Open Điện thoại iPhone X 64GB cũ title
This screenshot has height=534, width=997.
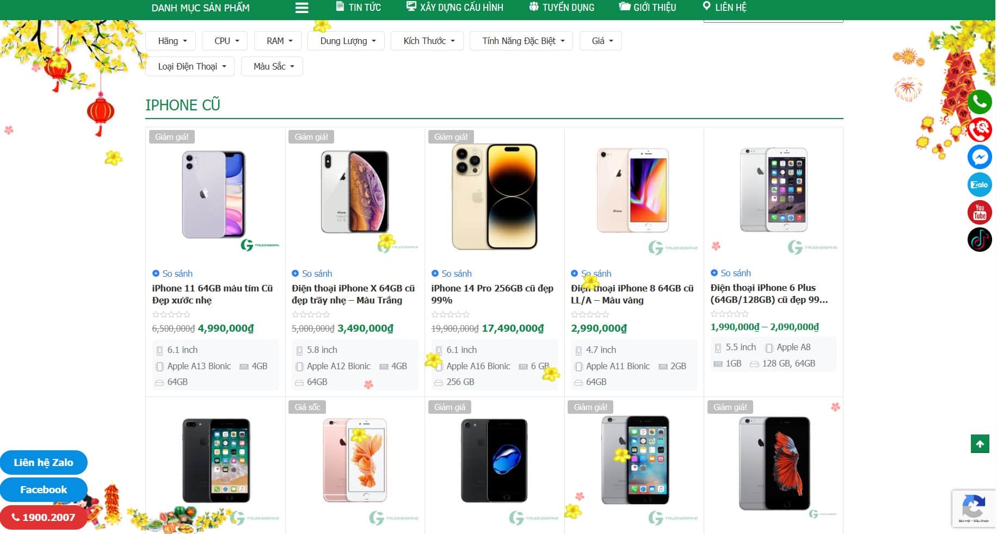tap(353, 294)
